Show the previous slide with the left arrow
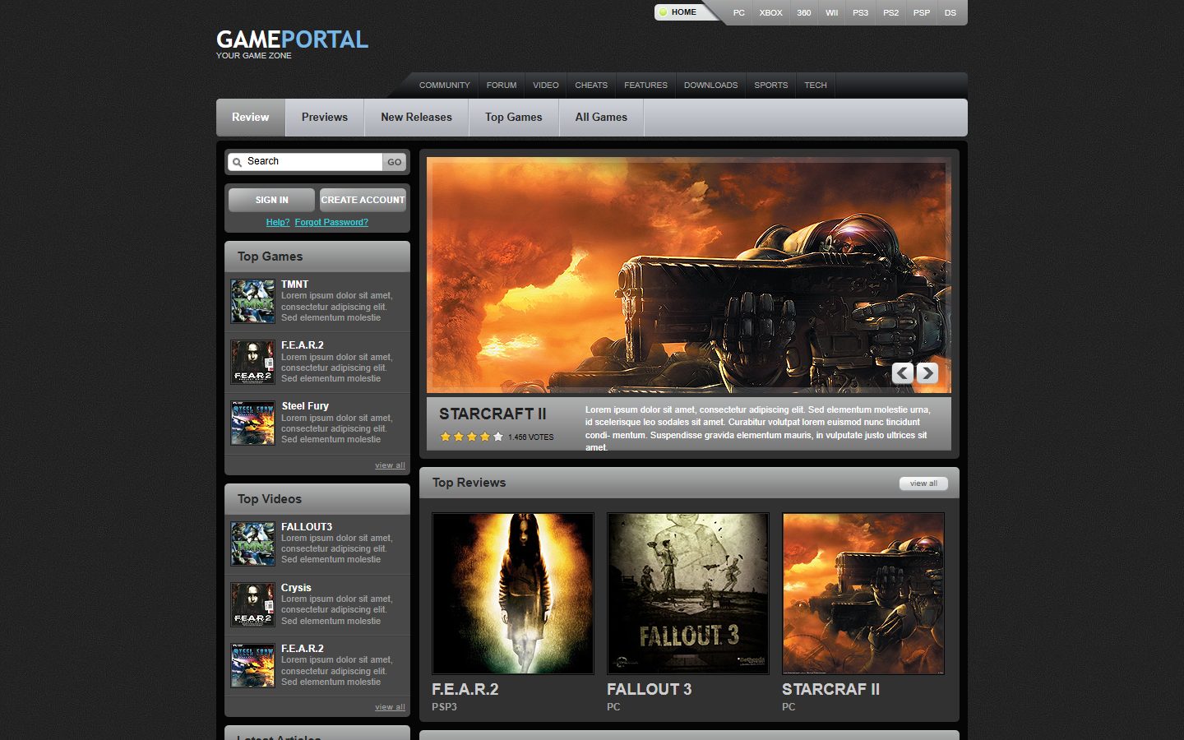1184x740 pixels. (x=903, y=373)
